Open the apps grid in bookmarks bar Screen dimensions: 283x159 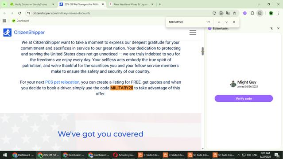tap(4, 21)
